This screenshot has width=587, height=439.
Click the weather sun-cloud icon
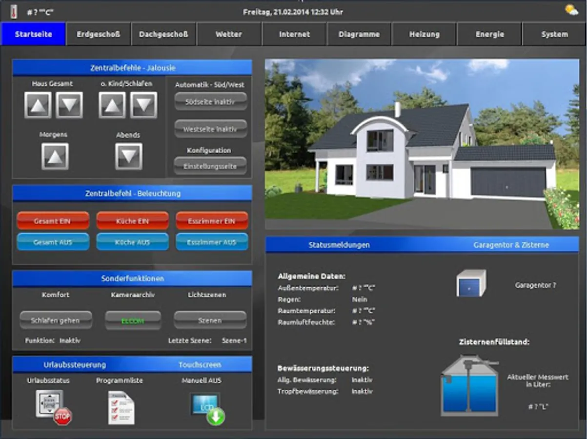coord(571,10)
